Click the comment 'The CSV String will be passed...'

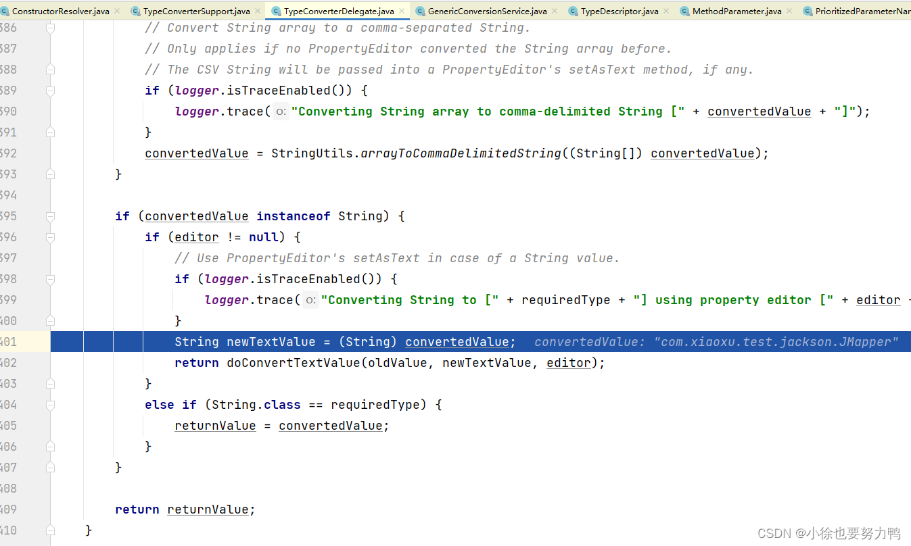pos(449,70)
